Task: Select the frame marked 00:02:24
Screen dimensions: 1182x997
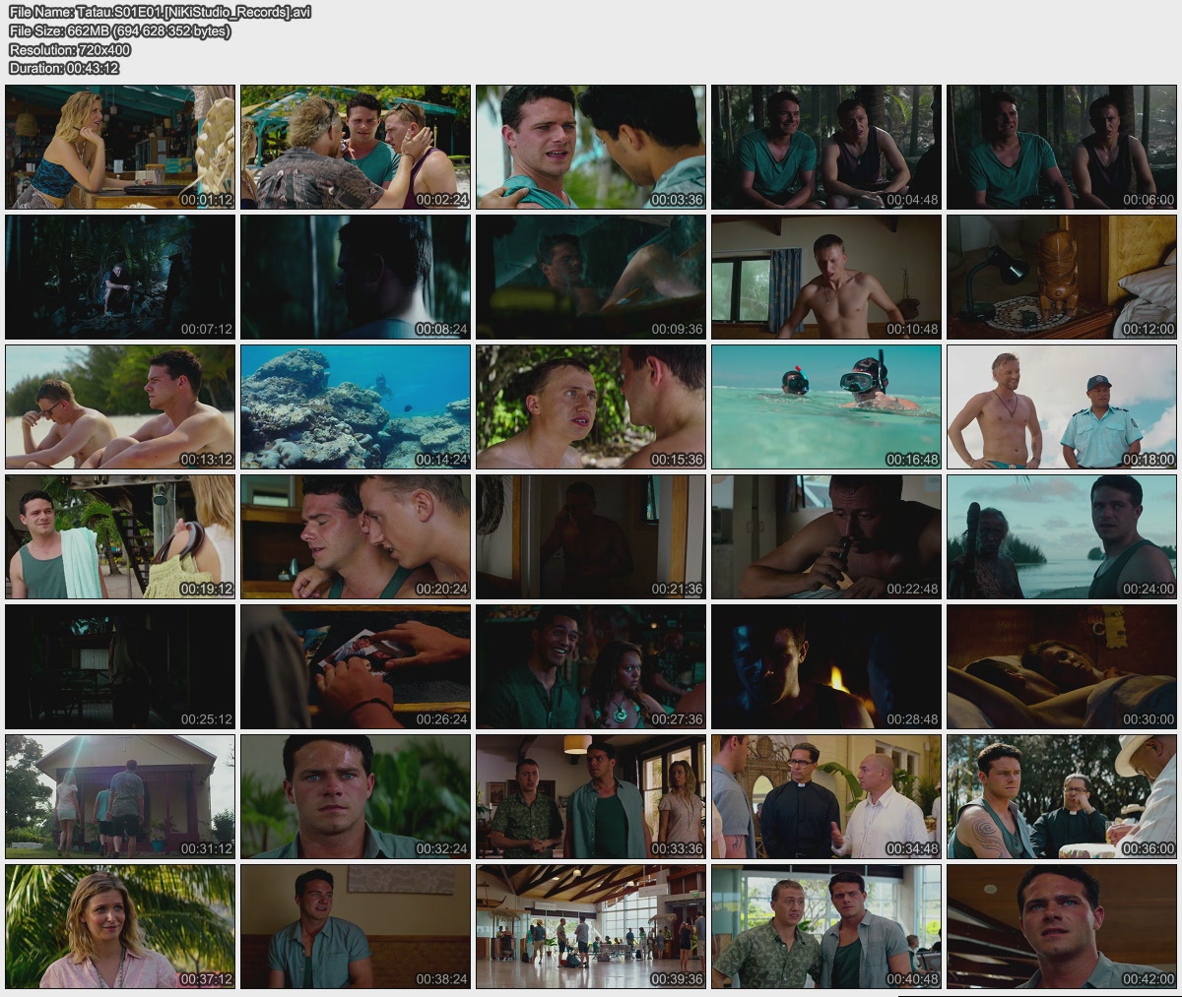Action: point(356,147)
